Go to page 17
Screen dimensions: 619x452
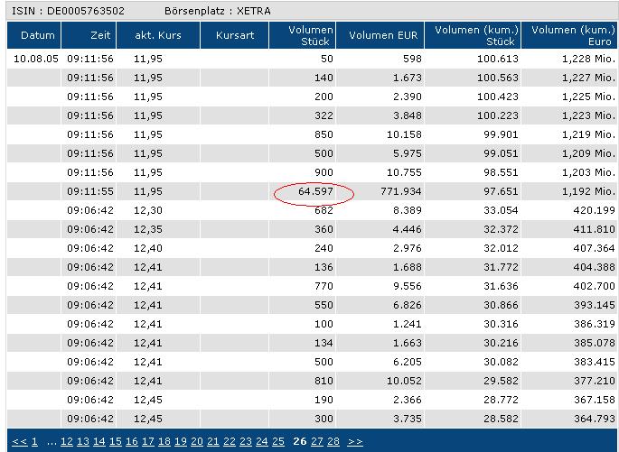147,441
